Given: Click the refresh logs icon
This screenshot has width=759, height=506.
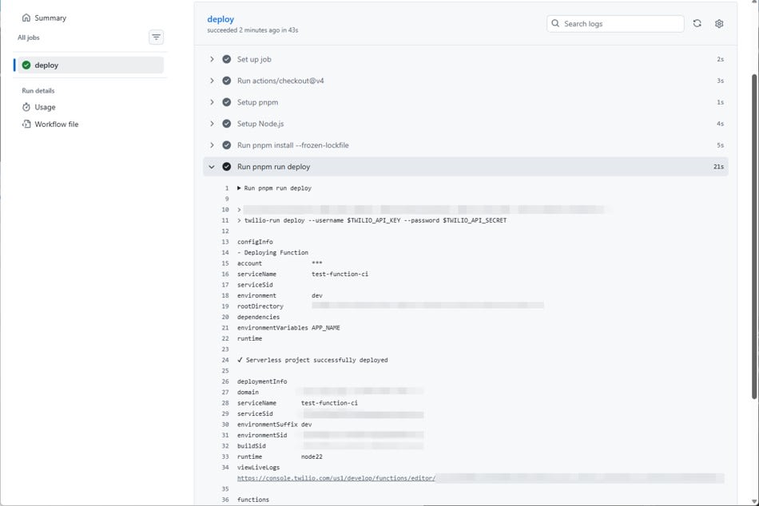Looking at the screenshot, I should pos(697,24).
